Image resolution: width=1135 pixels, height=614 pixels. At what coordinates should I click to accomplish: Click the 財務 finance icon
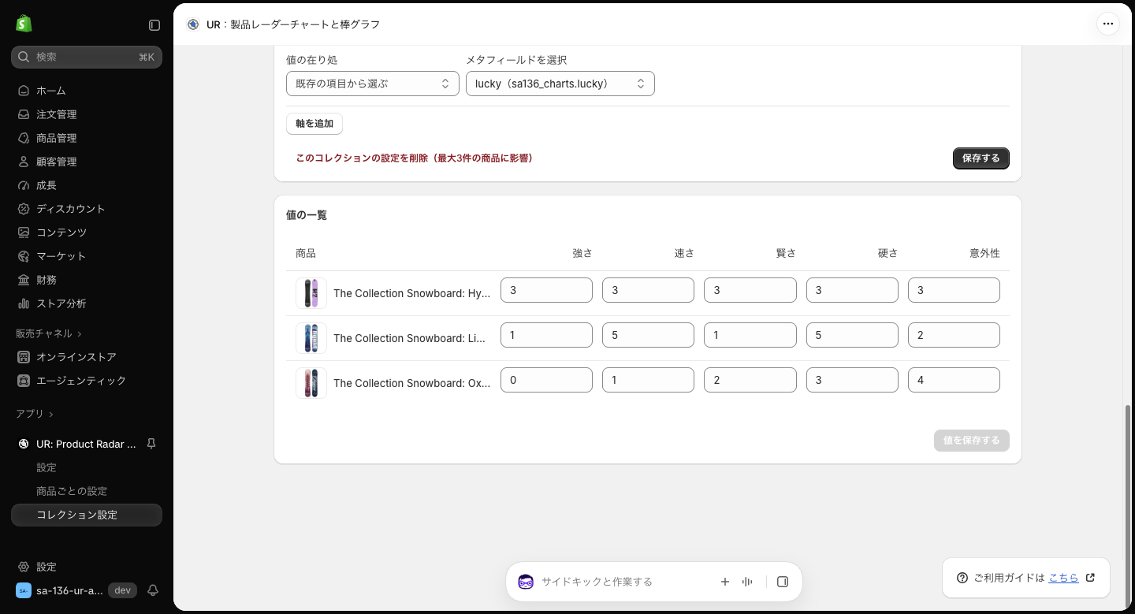[x=24, y=280]
